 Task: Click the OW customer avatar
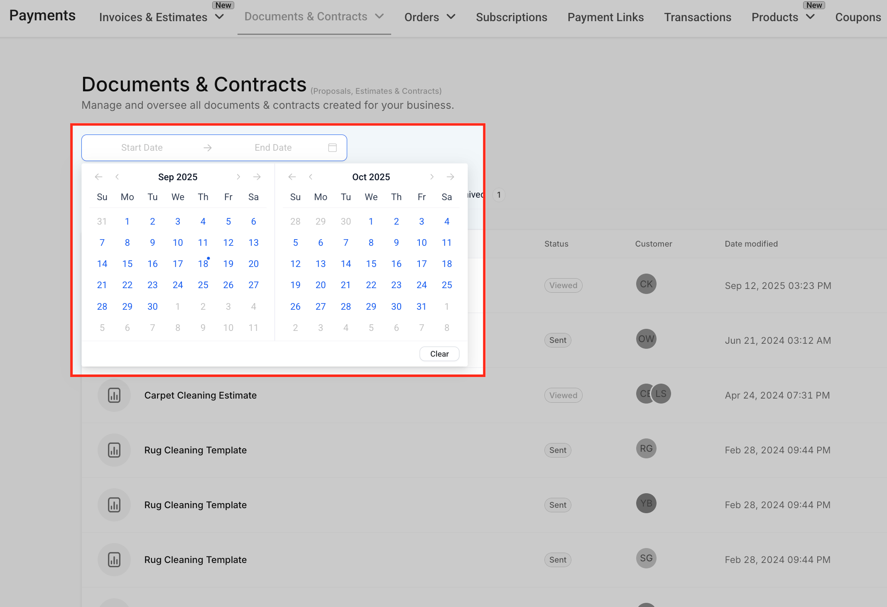646,339
